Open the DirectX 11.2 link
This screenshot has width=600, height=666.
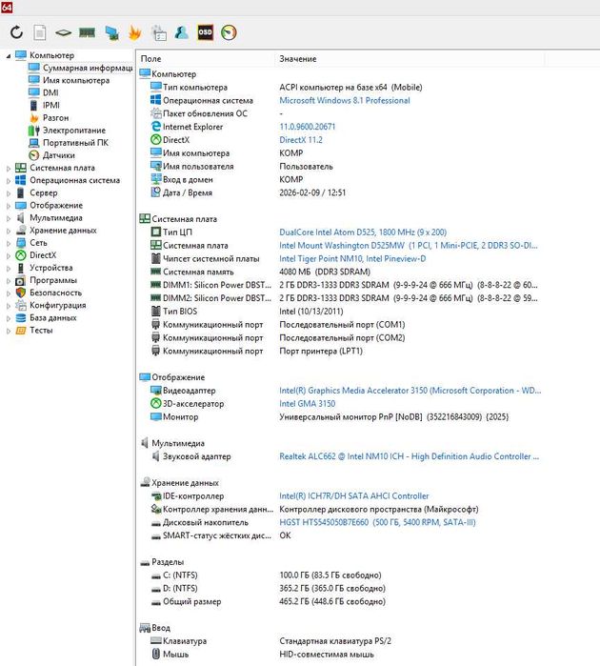pos(301,140)
